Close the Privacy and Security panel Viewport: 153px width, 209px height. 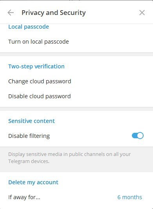point(142,13)
